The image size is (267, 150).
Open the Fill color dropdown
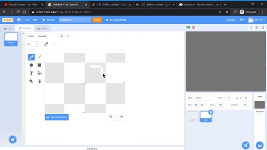[38, 44]
